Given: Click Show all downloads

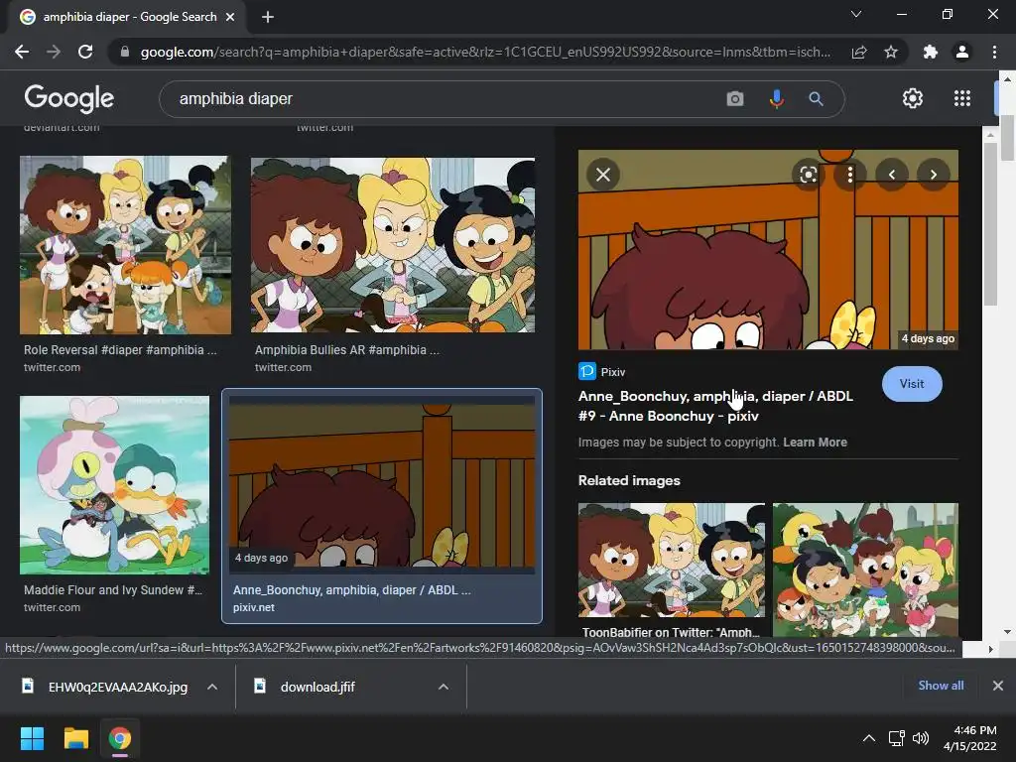Looking at the screenshot, I should tap(941, 685).
